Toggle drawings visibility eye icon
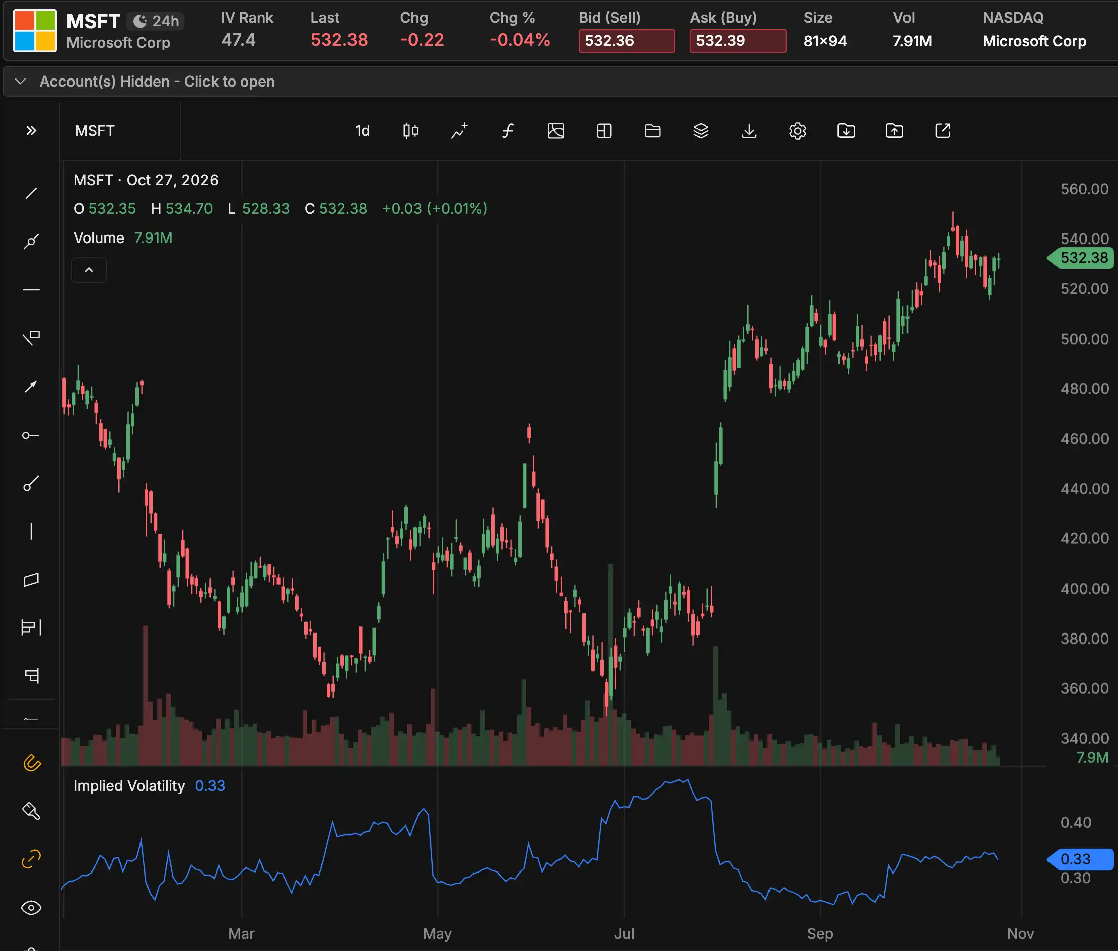Viewport: 1118px width, 951px height. (31, 907)
